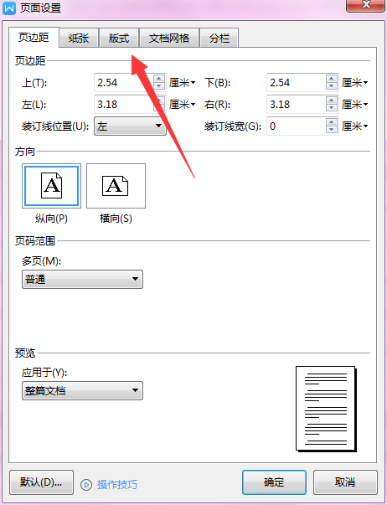Image resolution: width=387 pixels, height=505 pixels.
Task: Click the WPS Writer logo icon
Action: (9, 8)
